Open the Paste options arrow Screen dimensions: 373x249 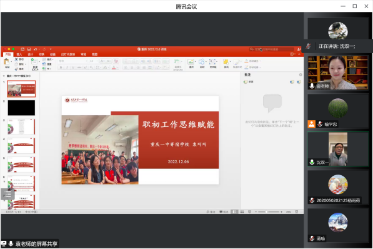point(11,62)
